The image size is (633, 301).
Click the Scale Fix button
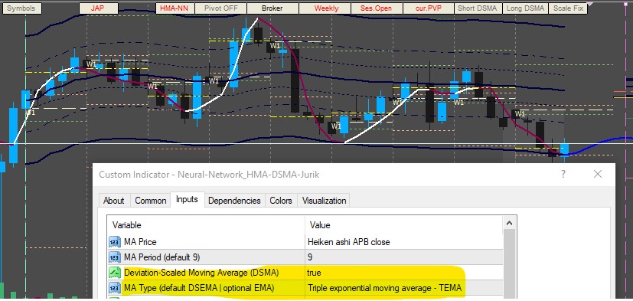click(568, 8)
